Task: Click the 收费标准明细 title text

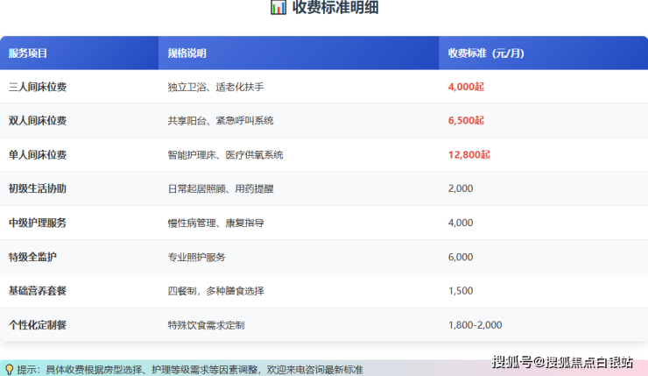Action: (335, 8)
